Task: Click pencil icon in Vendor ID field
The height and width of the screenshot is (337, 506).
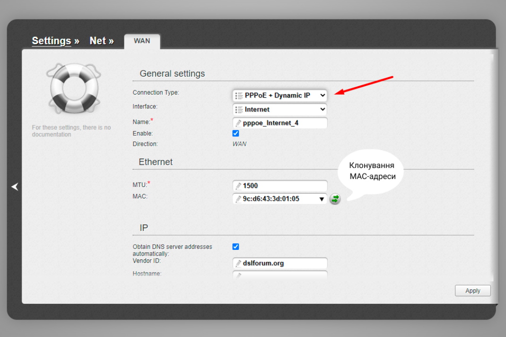Action: point(238,263)
